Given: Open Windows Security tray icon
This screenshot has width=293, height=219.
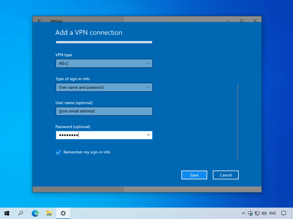Looking at the screenshot, I should [250, 213].
